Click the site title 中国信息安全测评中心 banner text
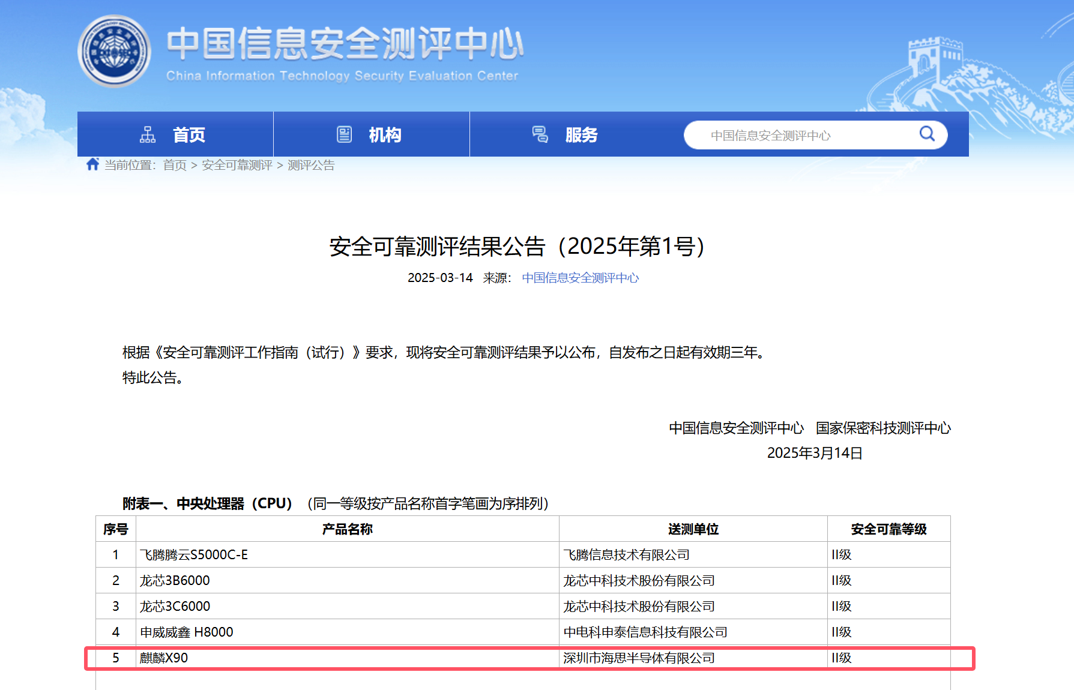The height and width of the screenshot is (690, 1074). click(345, 44)
